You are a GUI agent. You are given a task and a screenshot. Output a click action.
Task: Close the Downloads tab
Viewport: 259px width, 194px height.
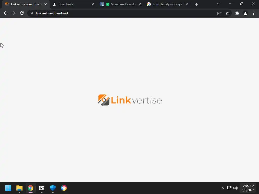click(93, 4)
